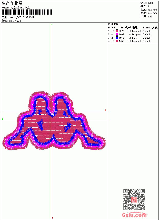The height and width of the screenshot is (220, 159).
Task: Click the file name memz_8C51D20F.EMB
Action: (22, 17)
